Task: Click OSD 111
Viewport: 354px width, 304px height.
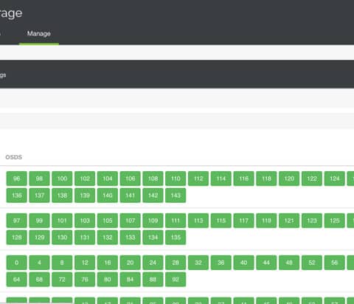Action: [176, 221]
